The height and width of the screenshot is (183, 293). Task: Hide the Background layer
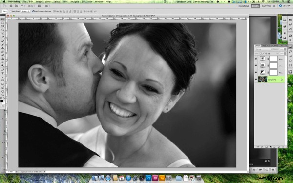click(256, 79)
